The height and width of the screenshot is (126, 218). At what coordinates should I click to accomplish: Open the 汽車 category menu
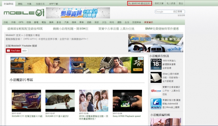point(66,22)
